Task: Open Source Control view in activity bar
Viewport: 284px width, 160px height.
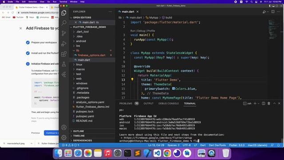Action: pyautogui.click(x=64, y=33)
